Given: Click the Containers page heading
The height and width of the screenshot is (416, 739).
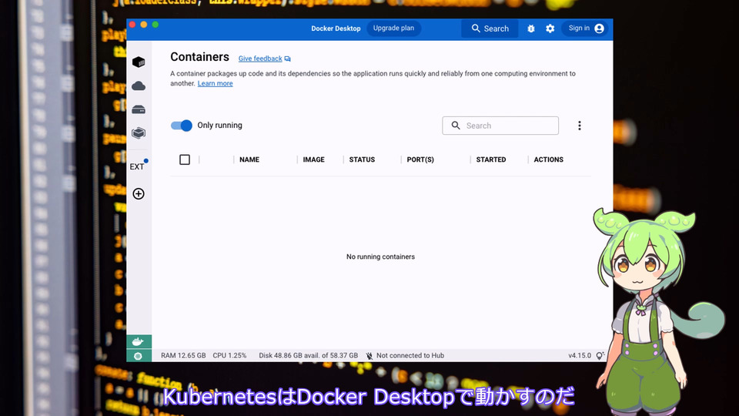Looking at the screenshot, I should click(200, 57).
